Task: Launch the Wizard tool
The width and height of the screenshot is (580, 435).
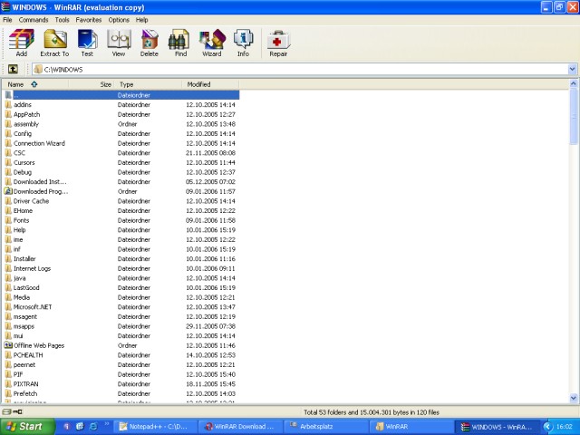Action: (212, 43)
